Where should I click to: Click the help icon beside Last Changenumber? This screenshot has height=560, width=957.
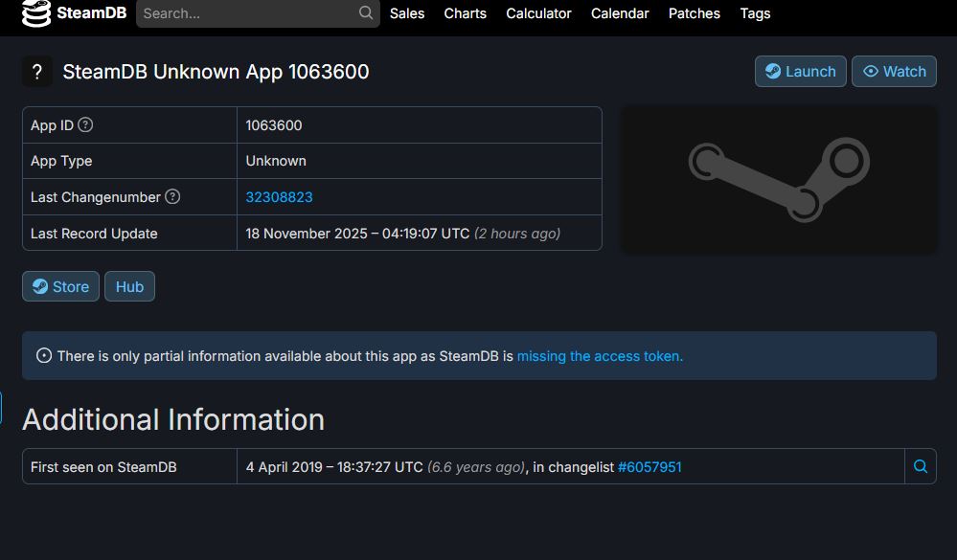[172, 196]
